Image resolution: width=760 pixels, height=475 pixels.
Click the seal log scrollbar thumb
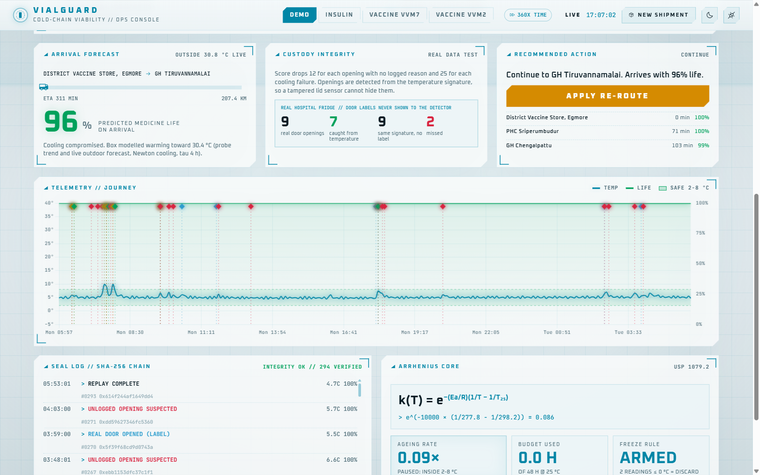(360, 389)
